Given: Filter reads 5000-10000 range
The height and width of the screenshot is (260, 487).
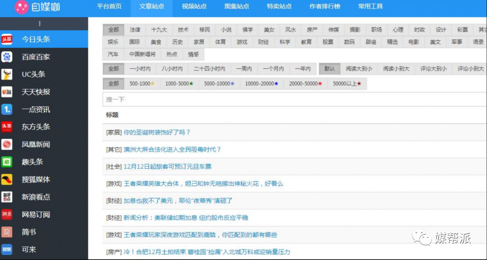Looking at the screenshot, I should point(219,84).
